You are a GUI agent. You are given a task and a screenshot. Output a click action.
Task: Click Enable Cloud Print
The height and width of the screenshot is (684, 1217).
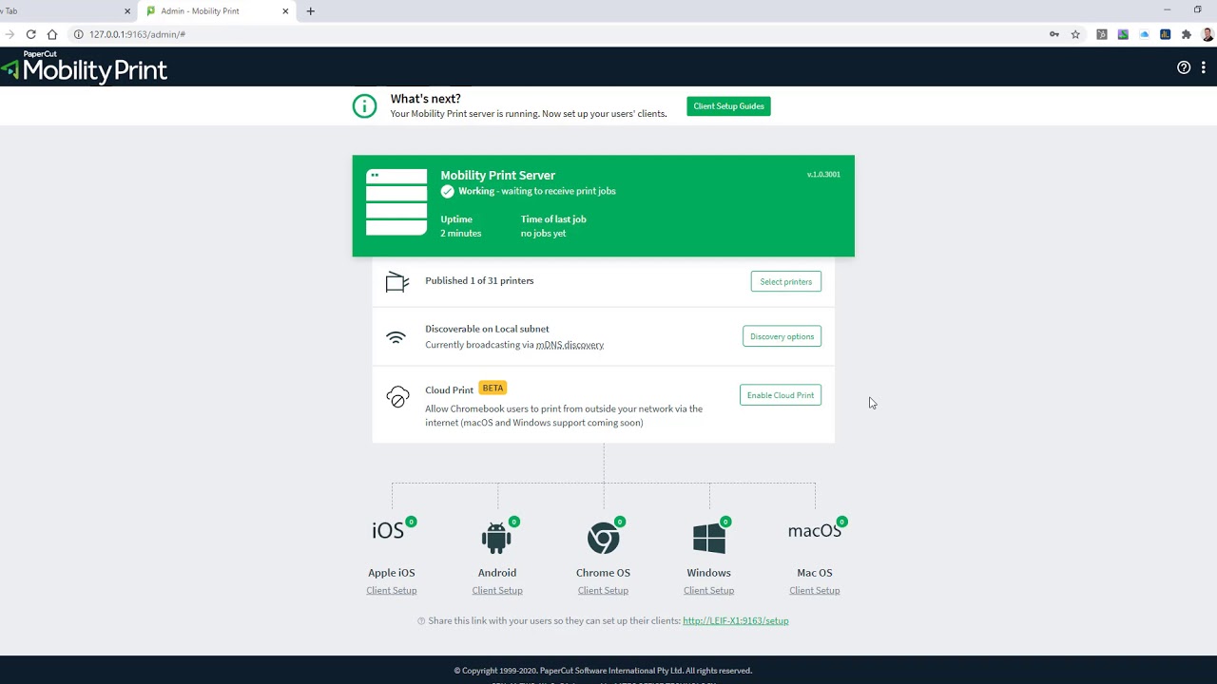(x=780, y=395)
